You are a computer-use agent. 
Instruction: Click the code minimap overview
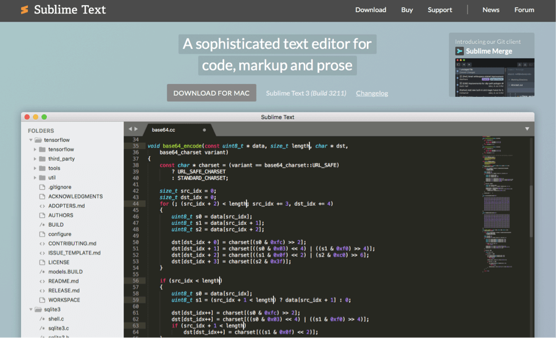(498, 204)
